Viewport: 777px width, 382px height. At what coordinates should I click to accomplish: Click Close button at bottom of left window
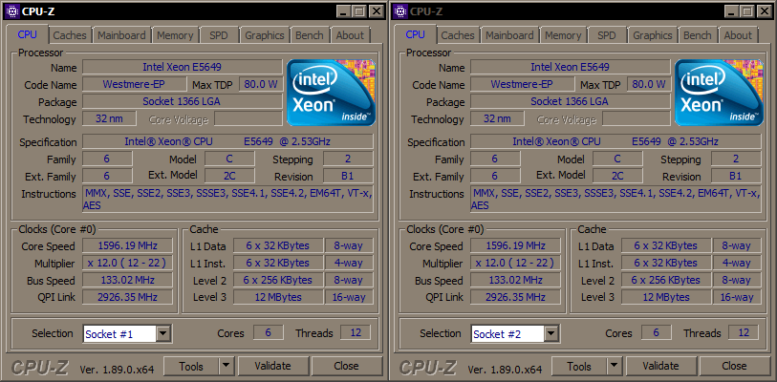point(346,366)
